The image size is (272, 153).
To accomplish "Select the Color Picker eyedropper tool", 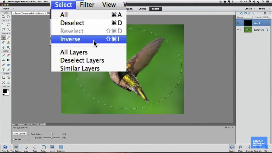I will (x=3, y=65).
